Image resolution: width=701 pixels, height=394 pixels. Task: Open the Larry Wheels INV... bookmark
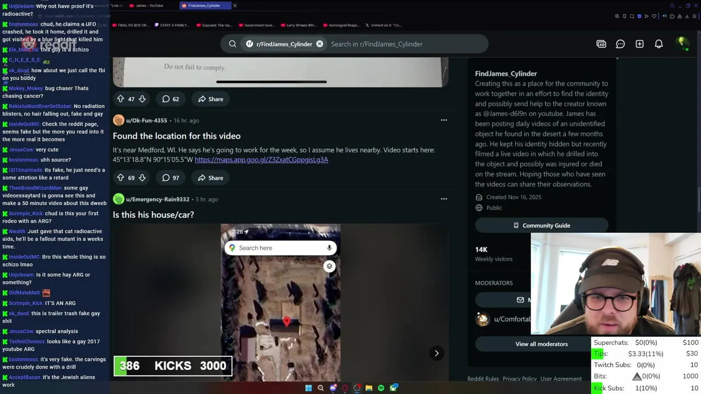[x=298, y=25]
